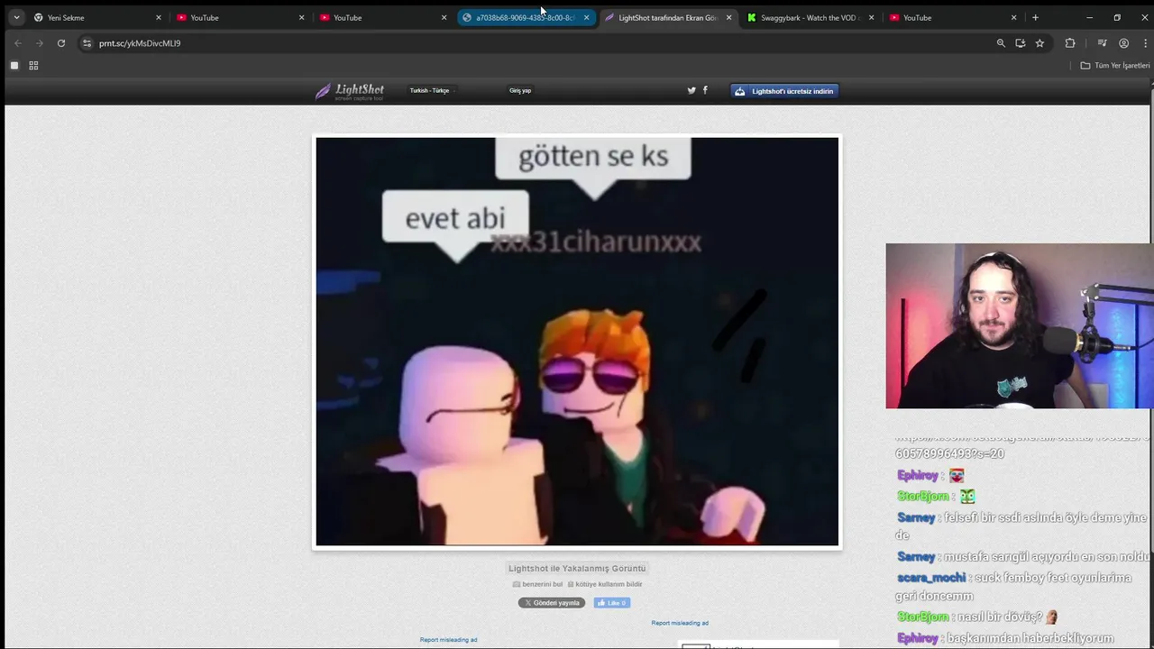Image resolution: width=1154 pixels, height=649 pixels.
Task: Focus the address bar URL prnt.sc
Action: pyautogui.click(x=140, y=43)
